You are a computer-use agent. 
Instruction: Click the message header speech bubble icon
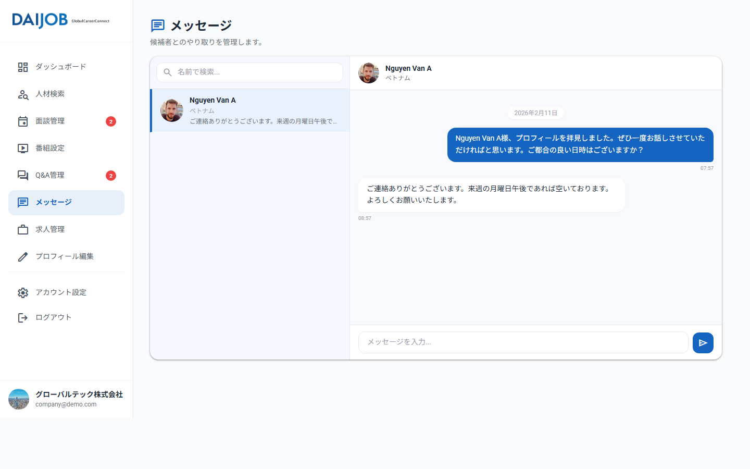pos(157,25)
